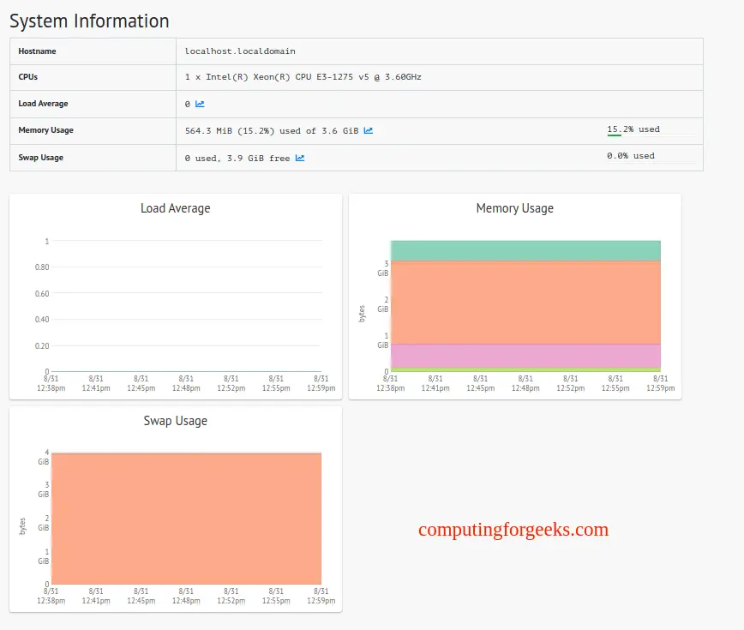Select hostname localhost.localdomain value
This screenshot has width=744, height=630.
pos(240,51)
